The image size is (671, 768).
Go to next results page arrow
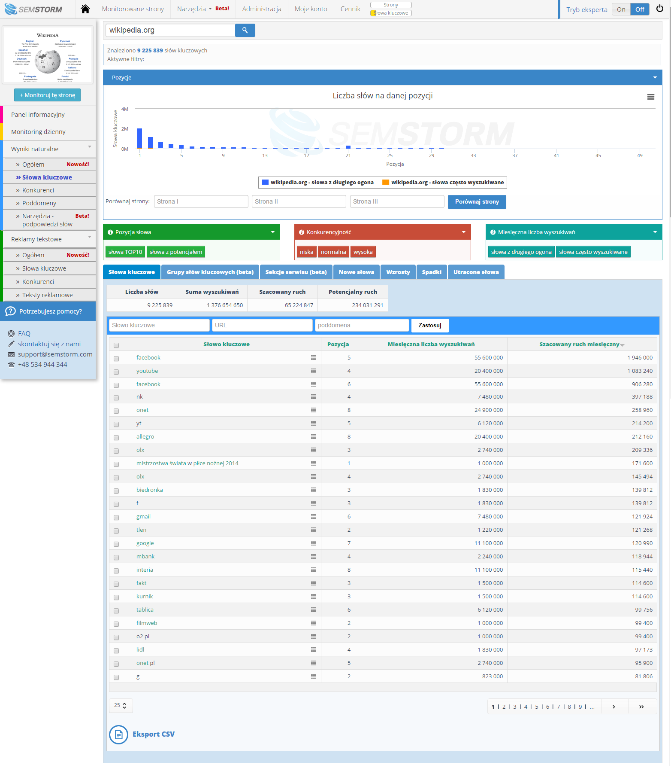click(x=614, y=707)
